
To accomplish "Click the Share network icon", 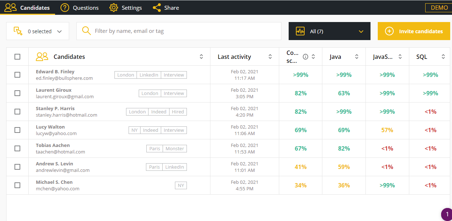I will click(x=157, y=8).
